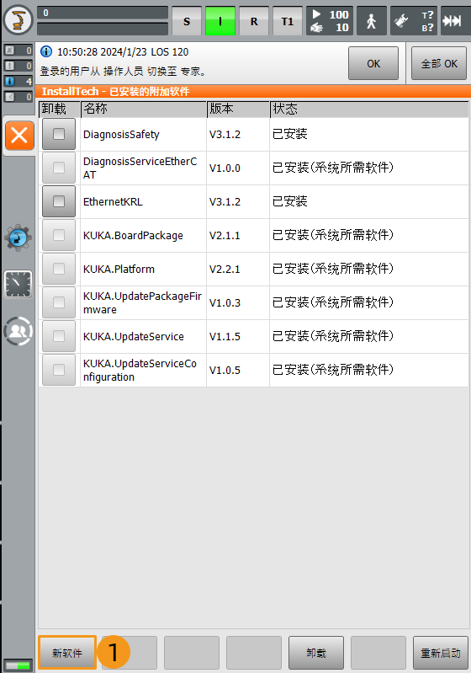Click the warning message counter below the X counter

click(x=18, y=66)
